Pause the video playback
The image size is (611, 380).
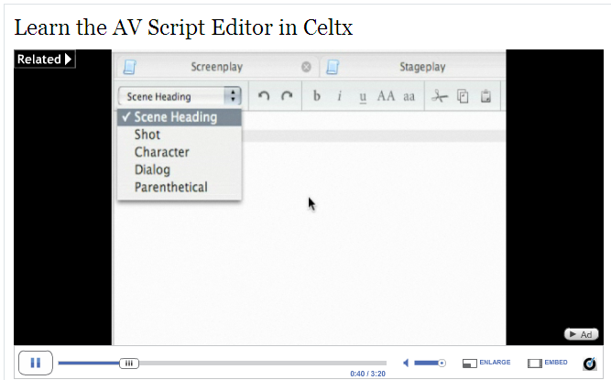[x=36, y=363]
